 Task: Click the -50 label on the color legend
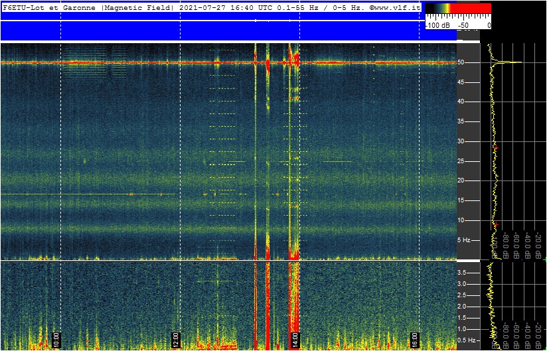click(463, 25)
